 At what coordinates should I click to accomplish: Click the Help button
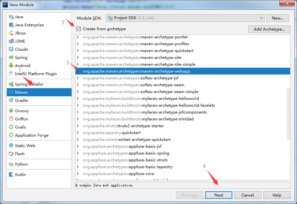277,195
